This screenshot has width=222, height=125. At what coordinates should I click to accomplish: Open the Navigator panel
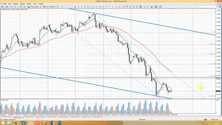coord(18,7)
